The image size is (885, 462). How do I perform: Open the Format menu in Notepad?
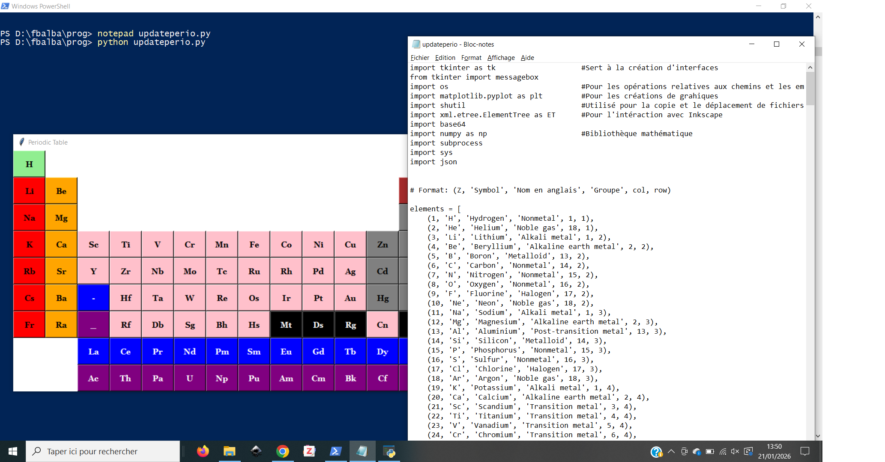(471, 58)
